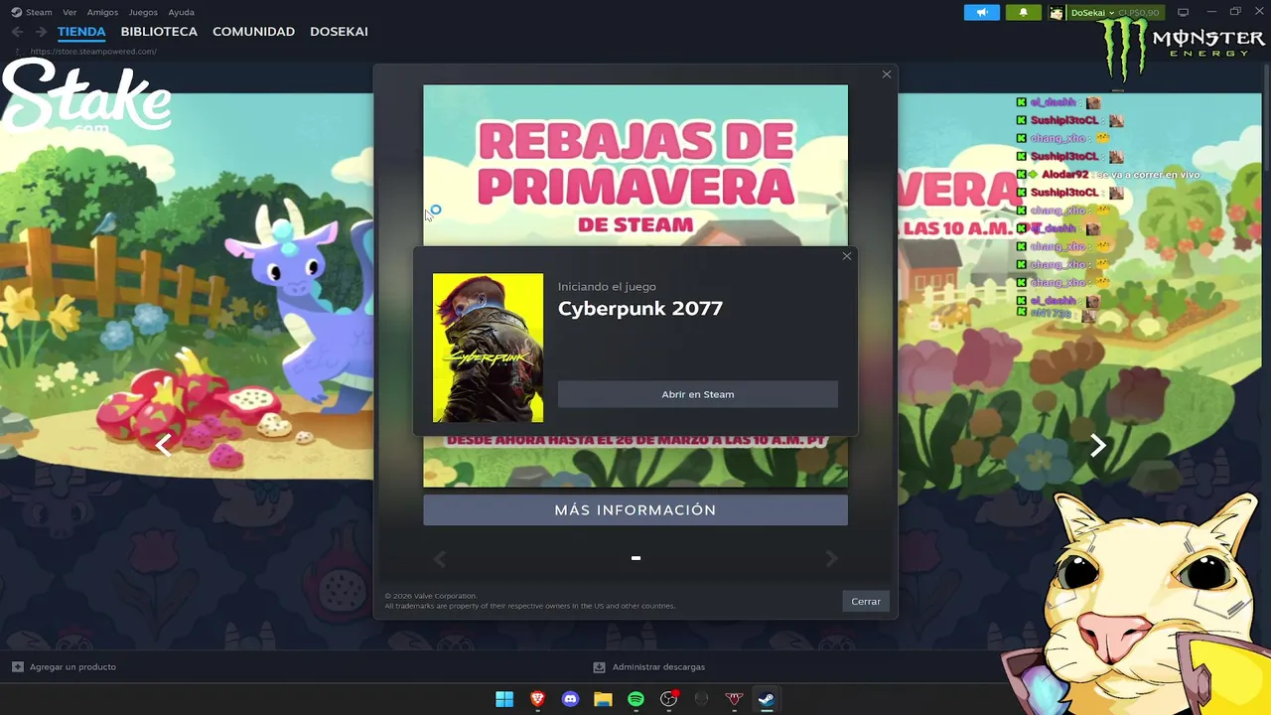Close the Cyberpunk 2077 launch dialog
This screenshot has width=1271, height=715.
(x=847, y=256)
